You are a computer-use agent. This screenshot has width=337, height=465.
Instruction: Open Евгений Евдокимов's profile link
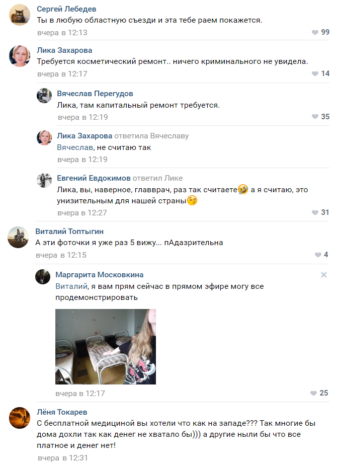click(x=94, y=178)
